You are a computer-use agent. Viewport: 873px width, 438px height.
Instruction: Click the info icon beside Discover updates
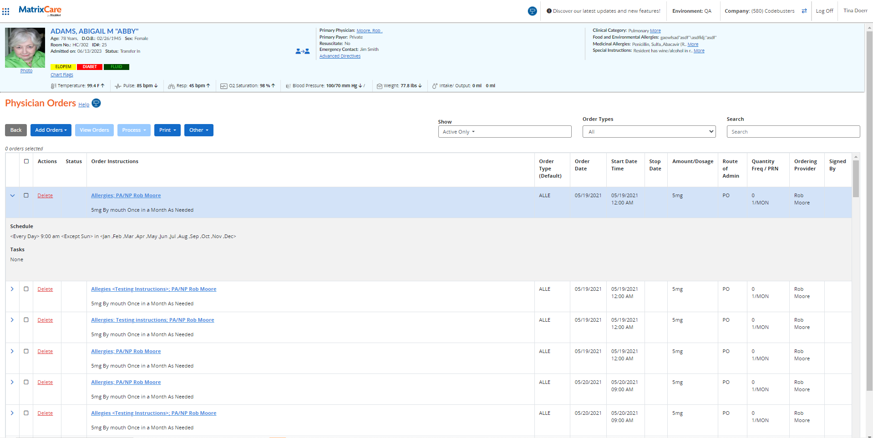(549, 11)
